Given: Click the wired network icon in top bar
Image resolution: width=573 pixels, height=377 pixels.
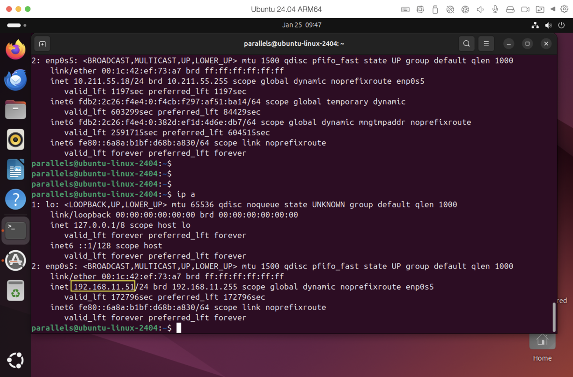Looking at the screenshot, I should click(535, 25).
